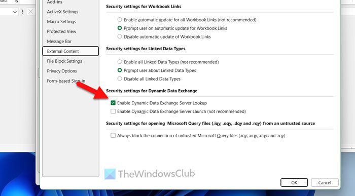Open File Block Settings
Viewport: 355px width, 196px height.
click(64, 61)
